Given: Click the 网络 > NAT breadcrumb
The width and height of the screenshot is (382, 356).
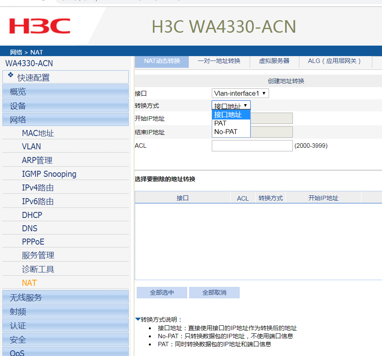Looking at the screenshot, I should [26, 52].
